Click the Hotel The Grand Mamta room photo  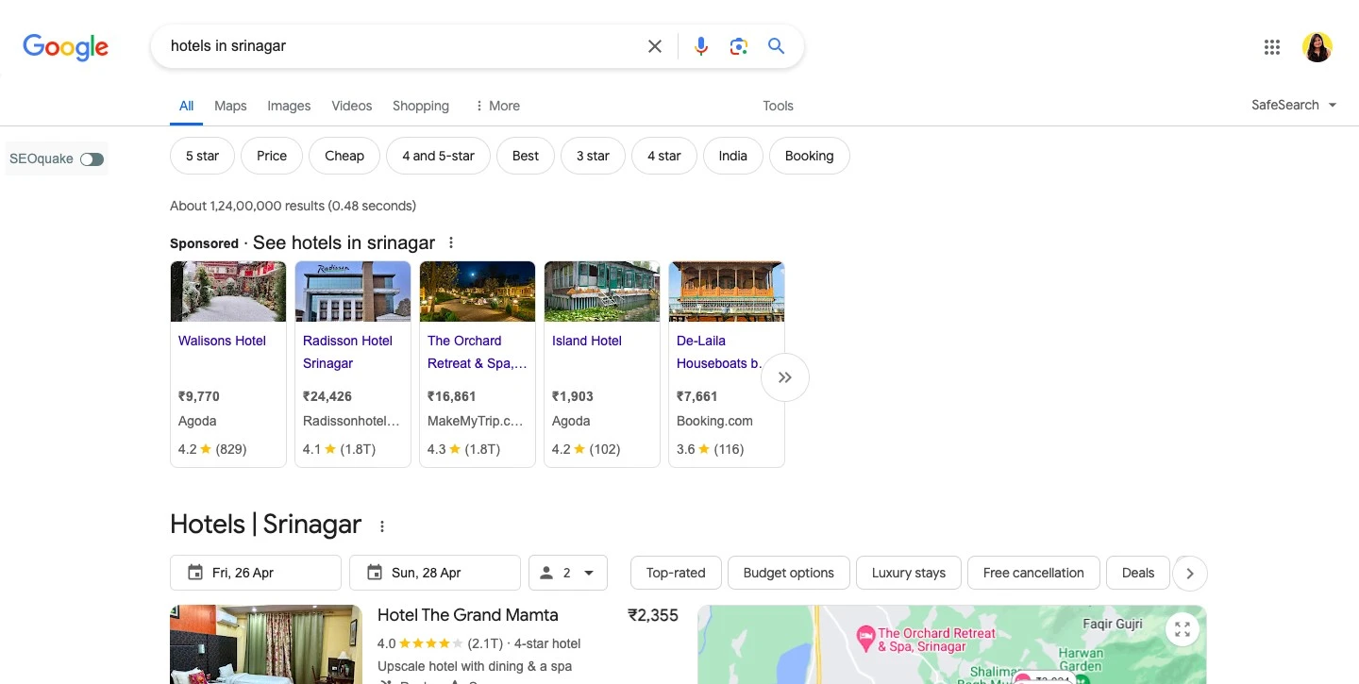click(x=266, y=644)
